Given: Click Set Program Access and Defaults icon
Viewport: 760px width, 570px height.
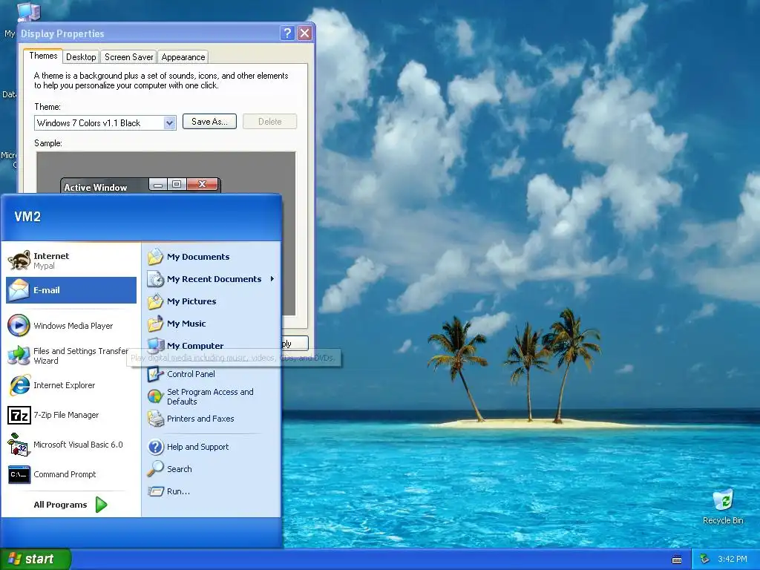Looking at the screenshot, I should click(x=155, y=396).
